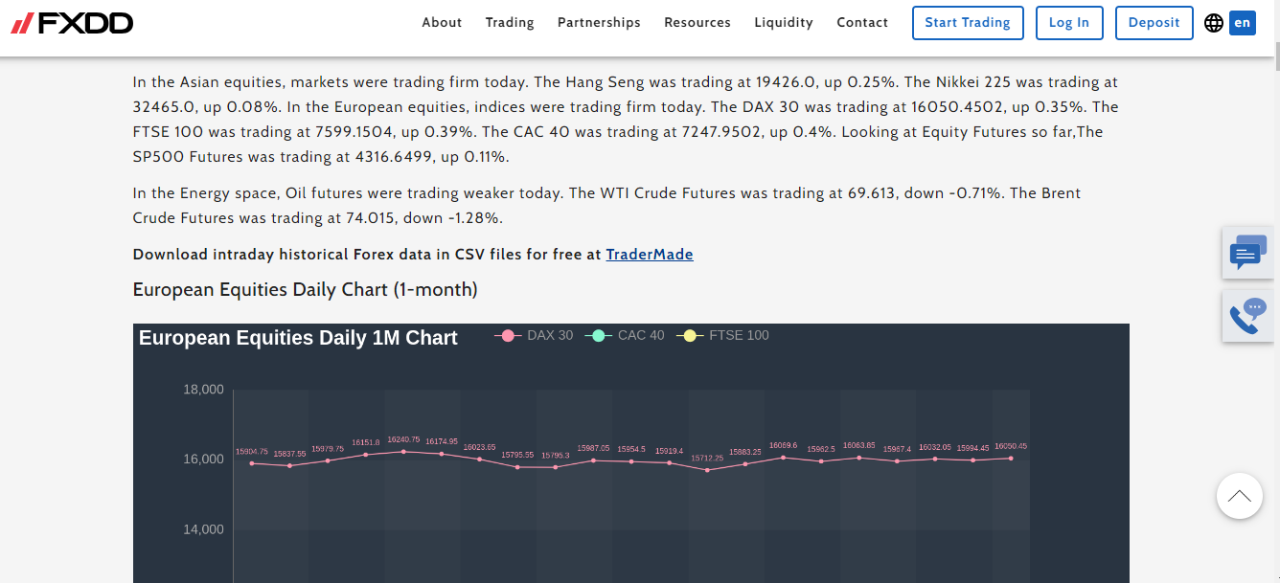Open the Contact page
Viewport: 1280px width, 583px height.
pyautogui.click(x=862, y=23)
